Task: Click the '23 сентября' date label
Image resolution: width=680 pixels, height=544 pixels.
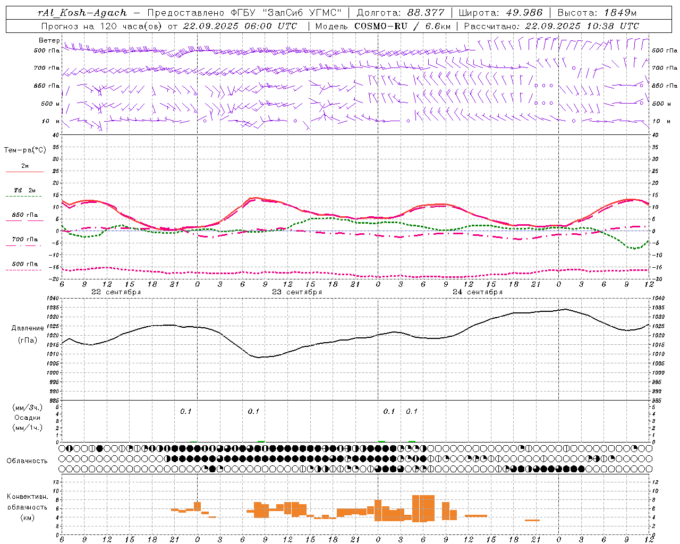Action: pos(297,292)
